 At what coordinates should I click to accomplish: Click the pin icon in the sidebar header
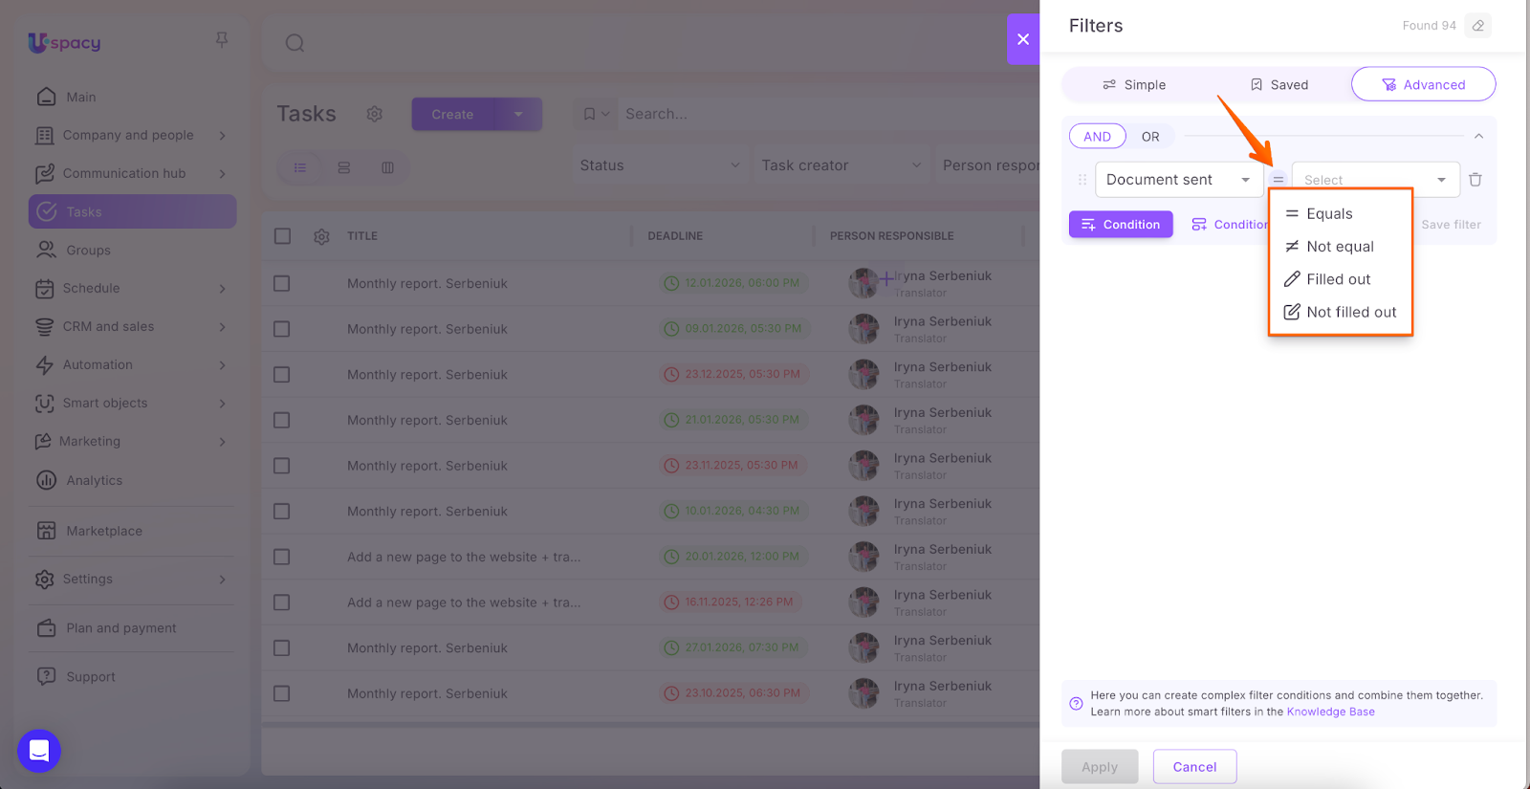(x=222, y=40)
